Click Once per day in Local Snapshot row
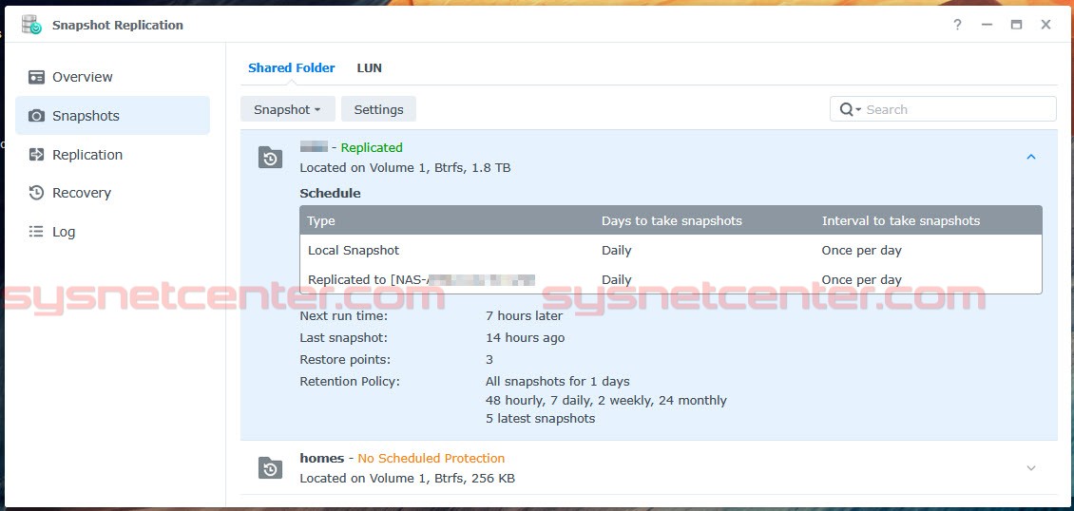The image size is (1074, 511). pyautogui.click(x=862, y=251)
